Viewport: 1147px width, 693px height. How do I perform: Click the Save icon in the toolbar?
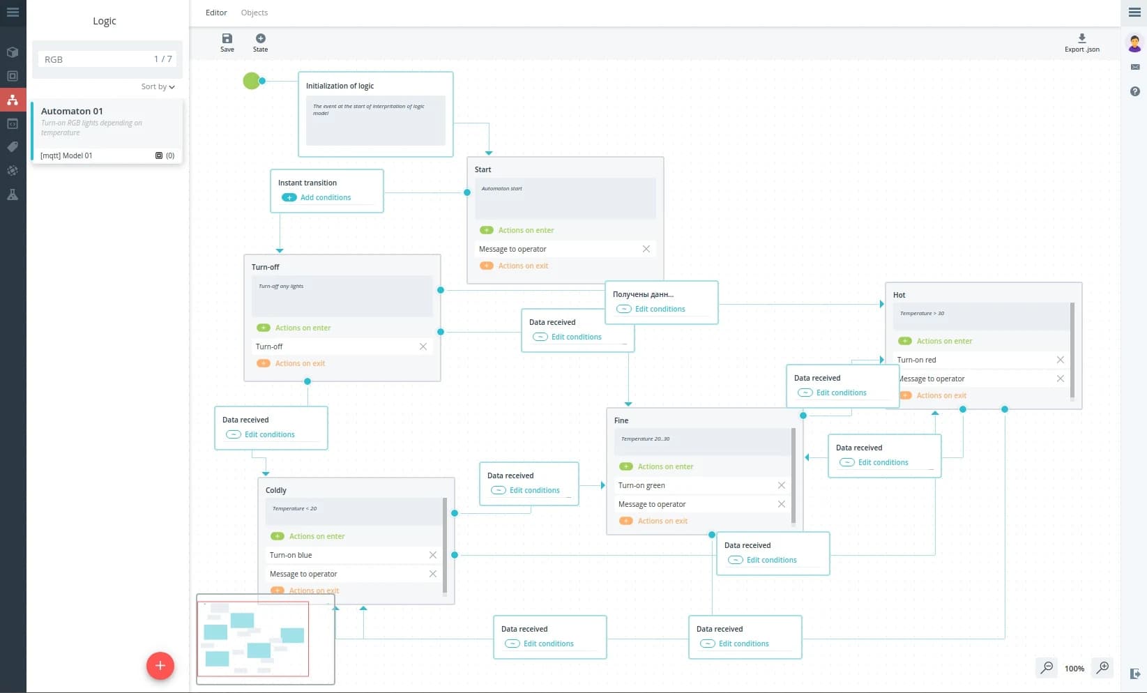pyautogui.click(x=227, y=39)
